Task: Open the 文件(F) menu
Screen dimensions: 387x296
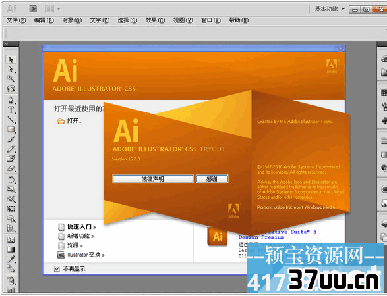Action: click(x=16, y=20)
